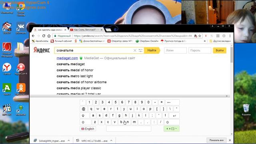
Task: Launch DENDY desktop shortcut
Action: pos(7,28)
